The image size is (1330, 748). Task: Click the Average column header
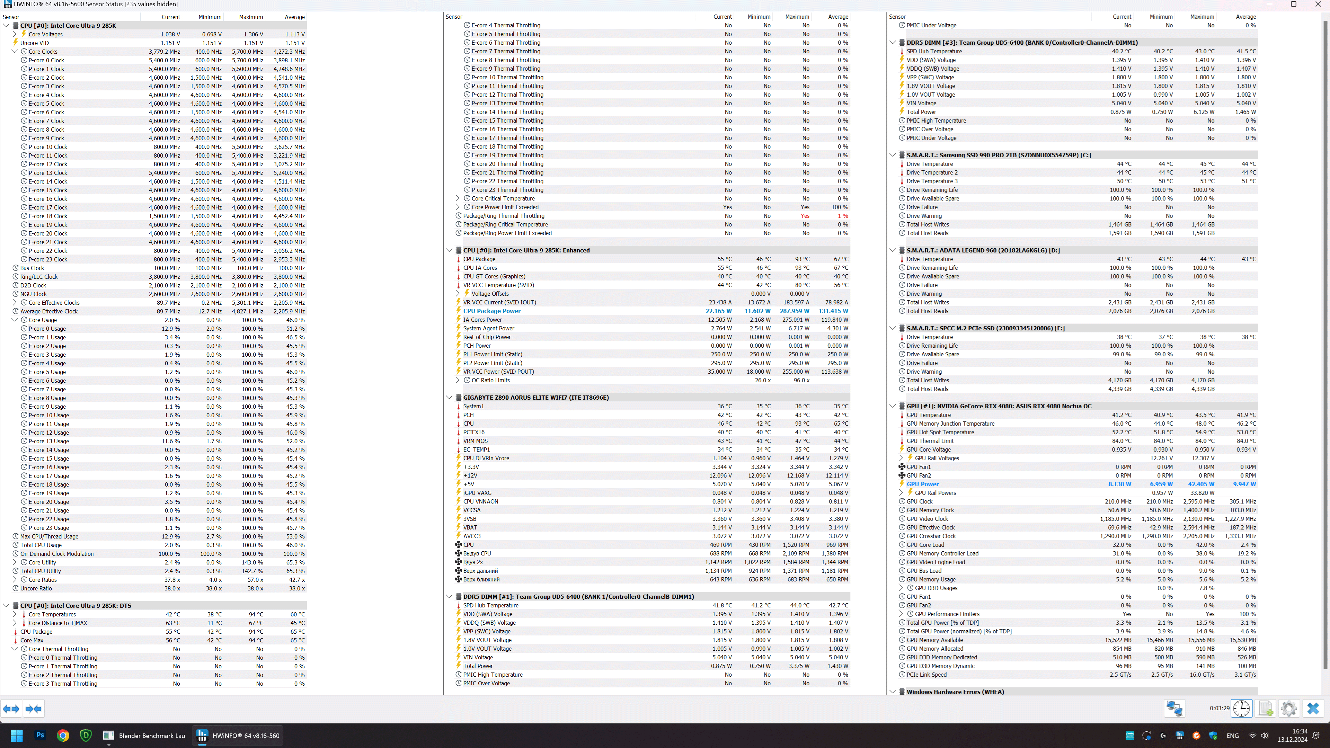pyautogui.click(x=294, y=17)
